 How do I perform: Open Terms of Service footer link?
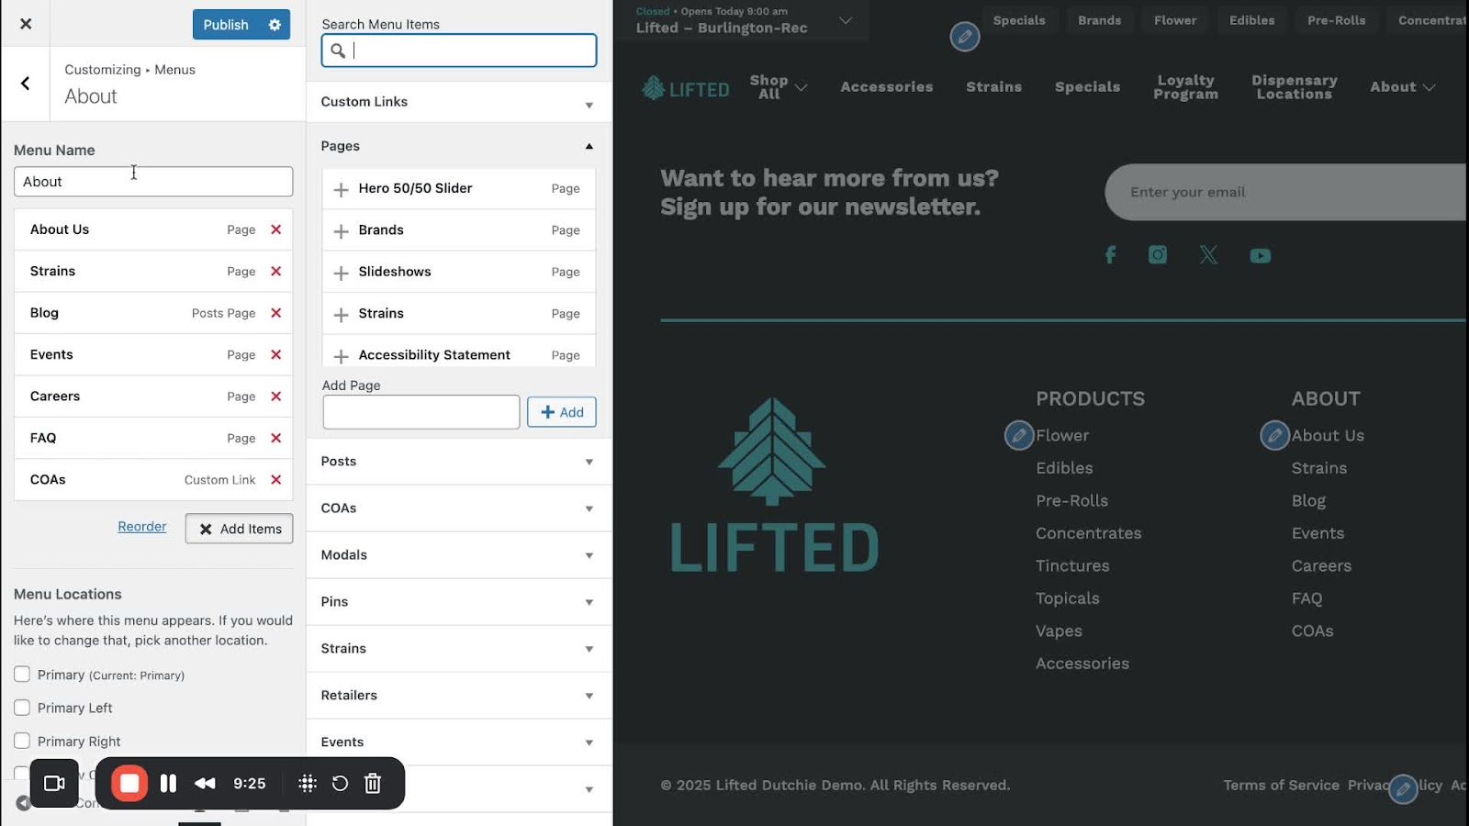tap(1281, 786)
